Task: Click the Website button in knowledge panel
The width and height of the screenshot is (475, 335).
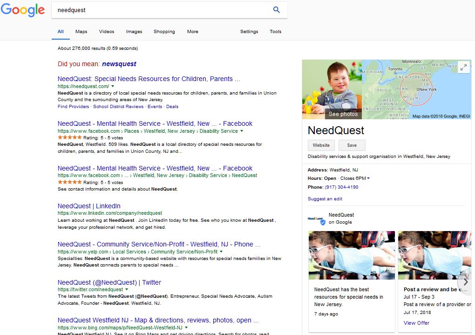Action: [x=321, y=145]
